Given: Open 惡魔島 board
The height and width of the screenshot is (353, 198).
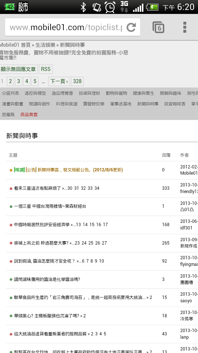Looking at the screenshot, I should (x=8, y=115).
